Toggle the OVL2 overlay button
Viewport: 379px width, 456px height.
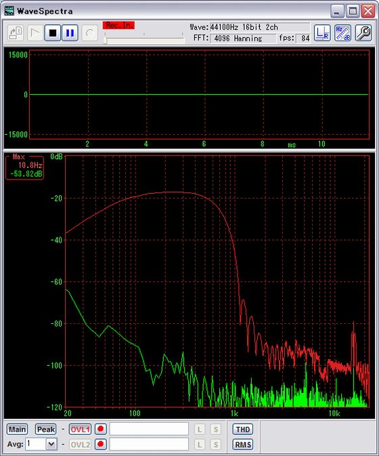pos(80,444)
